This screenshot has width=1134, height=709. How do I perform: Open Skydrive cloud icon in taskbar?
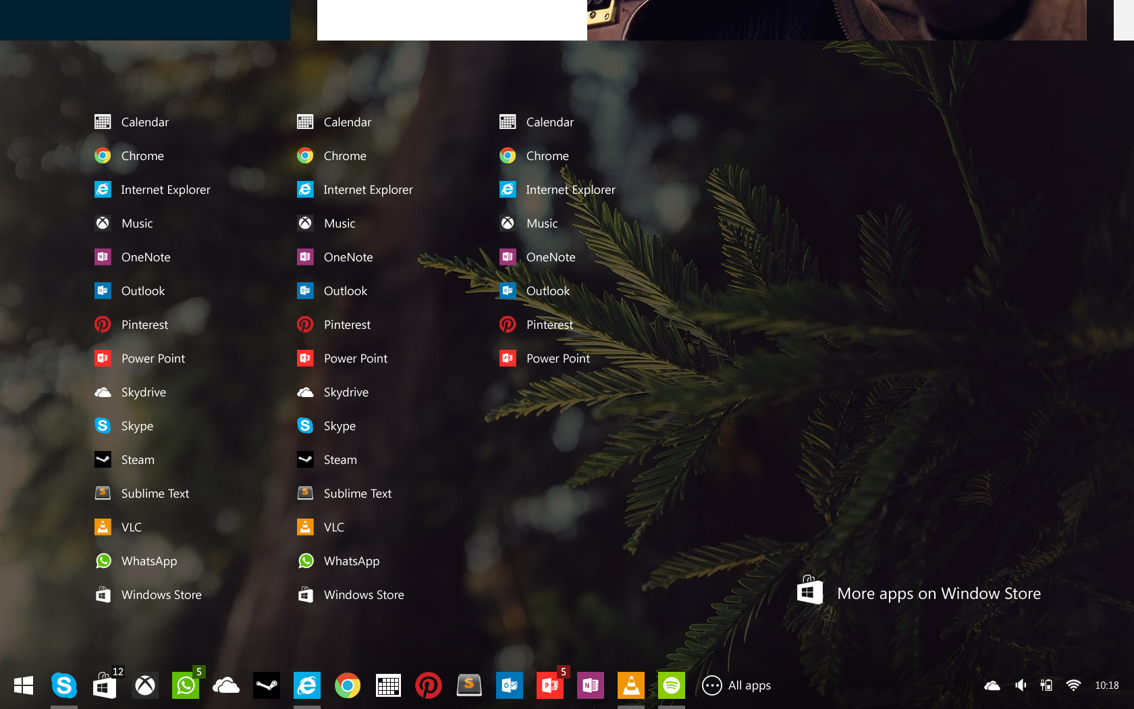pyautogui.click(x=226, y=685)
